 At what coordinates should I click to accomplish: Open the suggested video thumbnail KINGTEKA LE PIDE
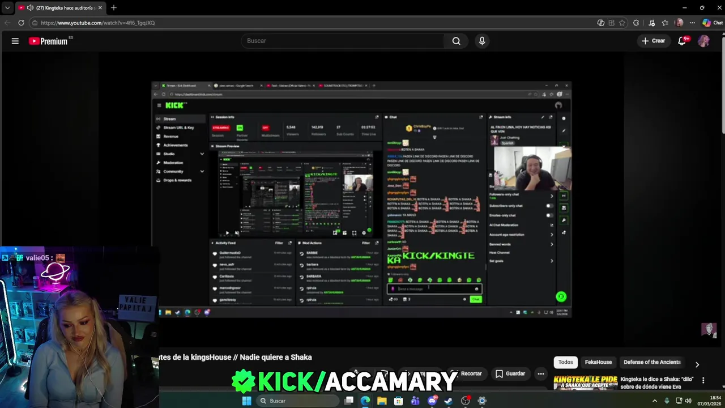pos(585,383)
